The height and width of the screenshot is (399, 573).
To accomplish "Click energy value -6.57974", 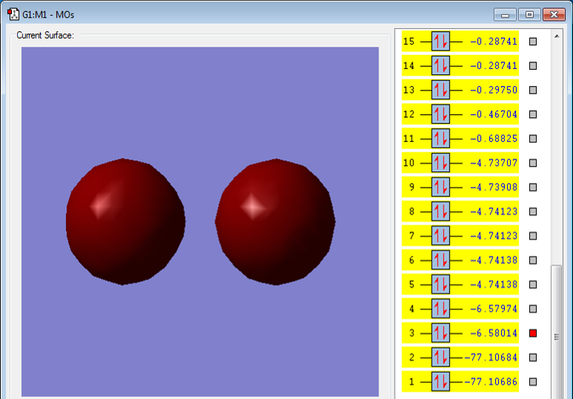I will [494, 309].
